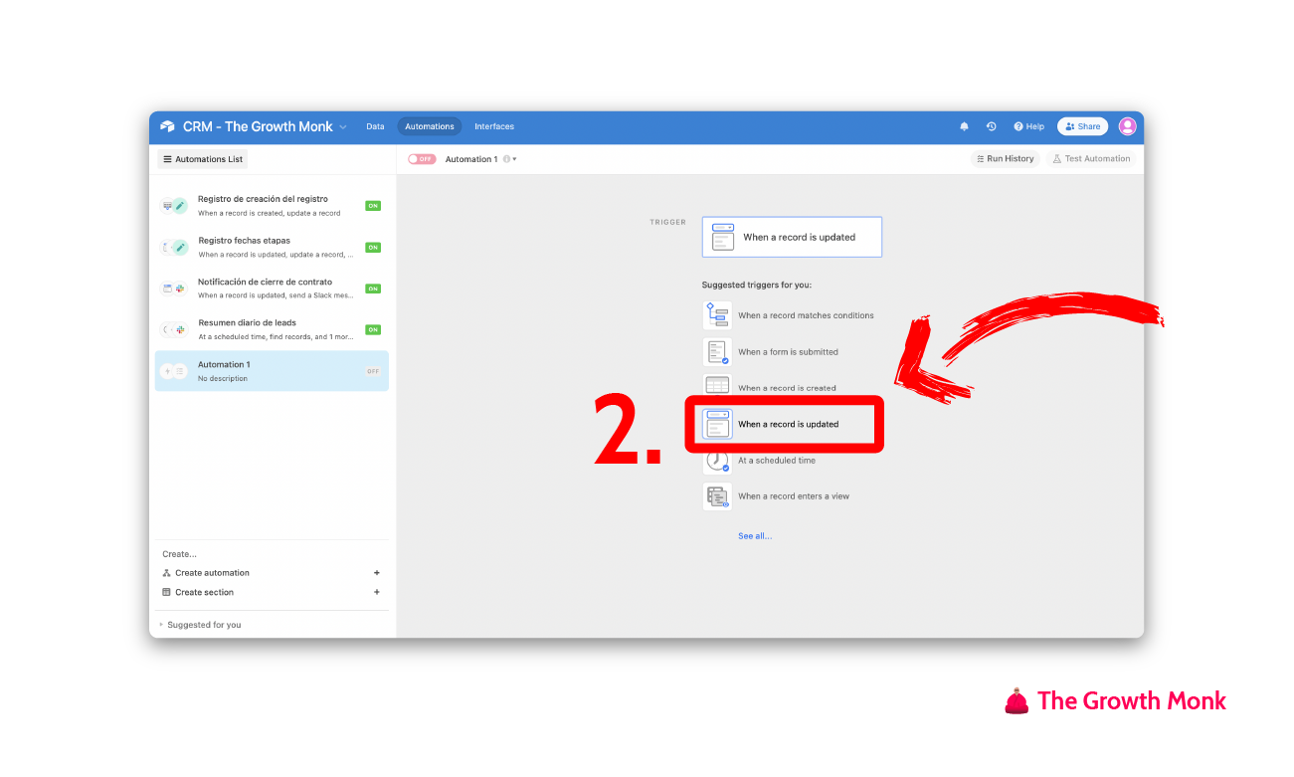
Task: Click Slack icon of Resumen diario de leads
Action: coord(180,329)
